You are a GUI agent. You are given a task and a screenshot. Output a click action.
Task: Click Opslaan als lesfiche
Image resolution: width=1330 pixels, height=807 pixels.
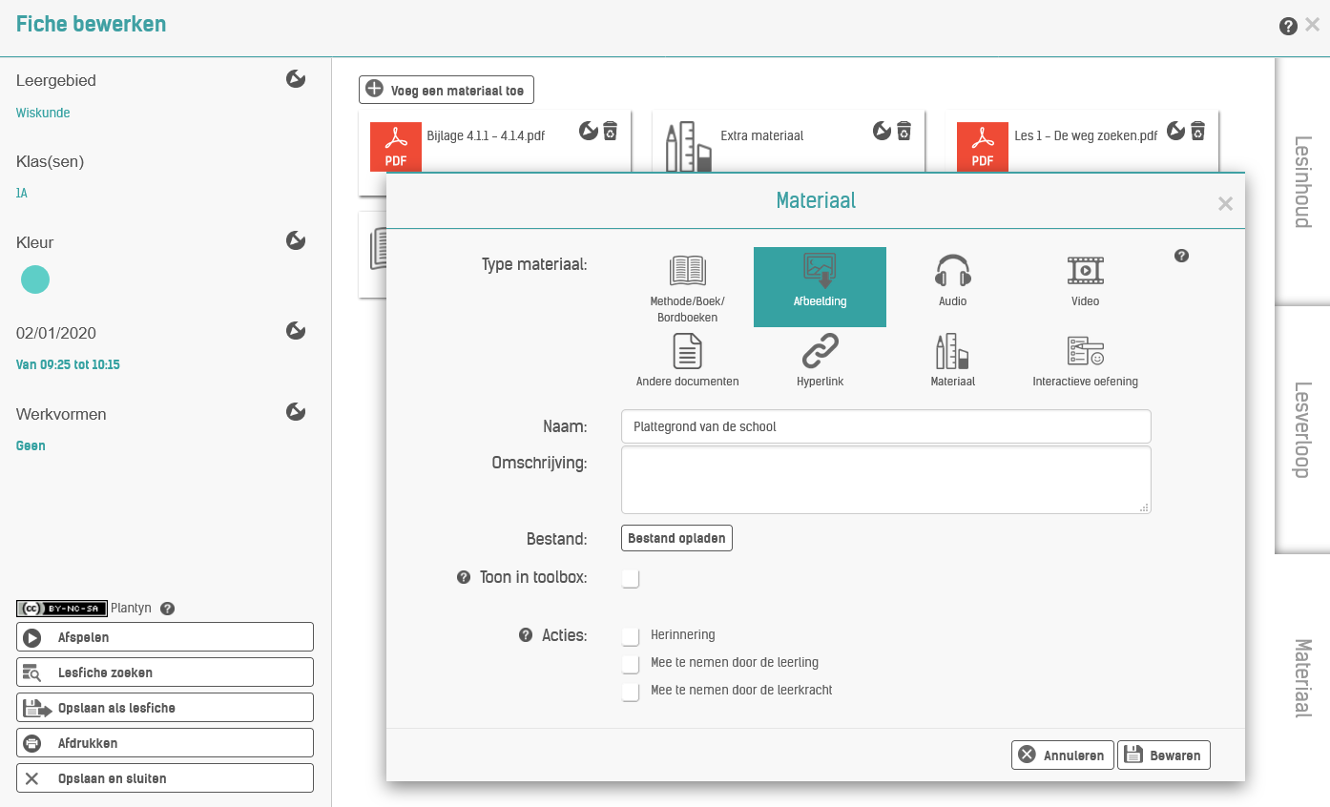coord(165,708)
